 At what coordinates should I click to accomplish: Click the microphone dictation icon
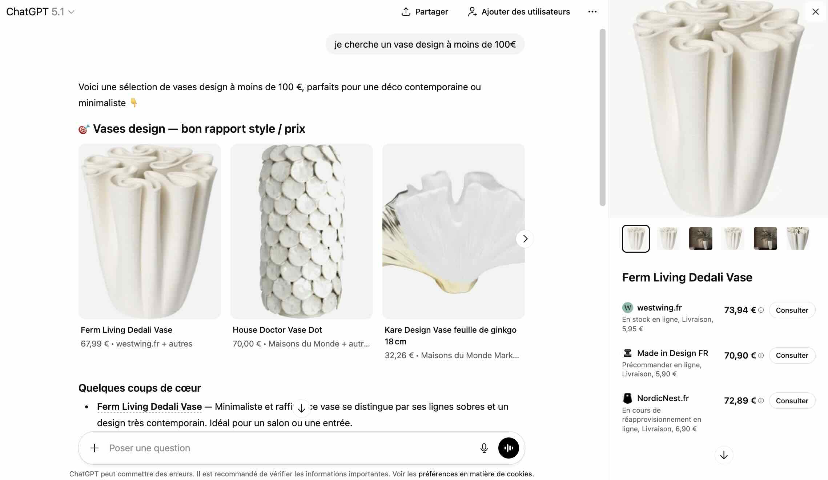tap(484, 448)
